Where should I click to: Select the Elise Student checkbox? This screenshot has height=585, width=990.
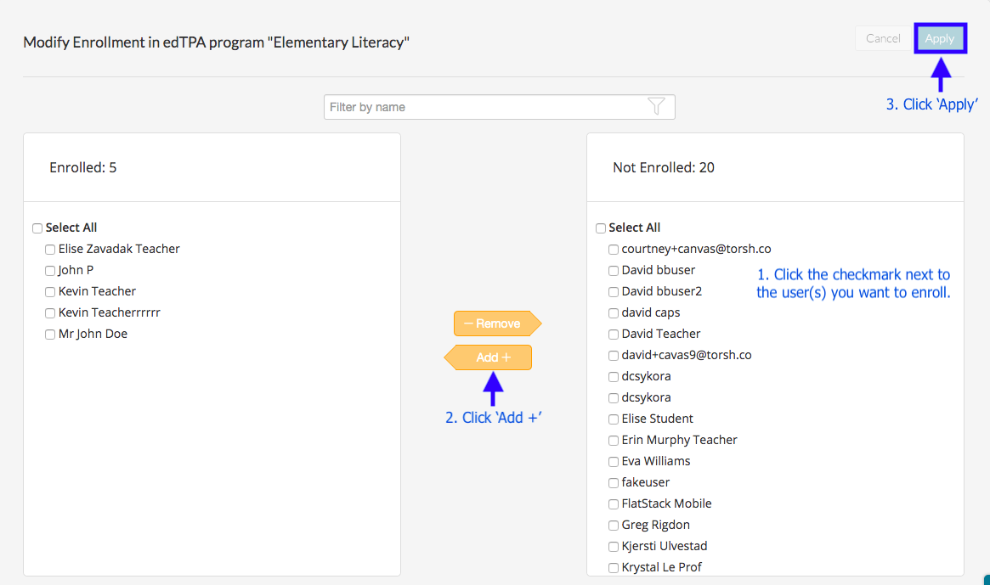(x=614, y=419)
